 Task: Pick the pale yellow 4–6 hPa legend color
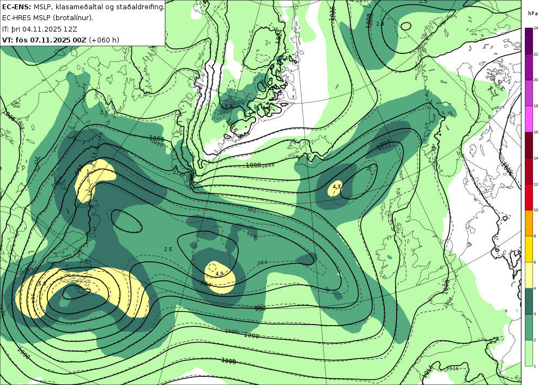529,275
